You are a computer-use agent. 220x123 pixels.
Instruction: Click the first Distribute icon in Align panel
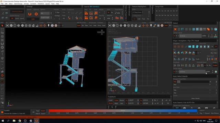point(175,65)
